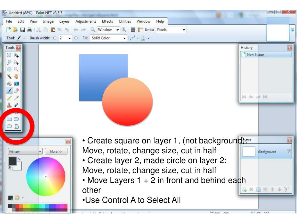Click the Save floppy disk icon
Image resolution: width=297 pixels, height=223 pixels.
point(22,30)
